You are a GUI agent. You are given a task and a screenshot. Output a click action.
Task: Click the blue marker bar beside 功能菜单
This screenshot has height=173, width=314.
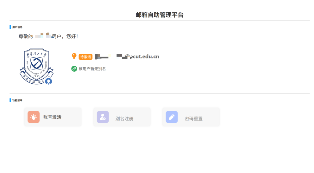tap(10, 100)
